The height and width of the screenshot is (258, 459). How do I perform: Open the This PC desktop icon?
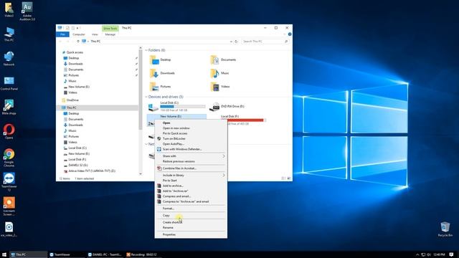coord(9,34)
